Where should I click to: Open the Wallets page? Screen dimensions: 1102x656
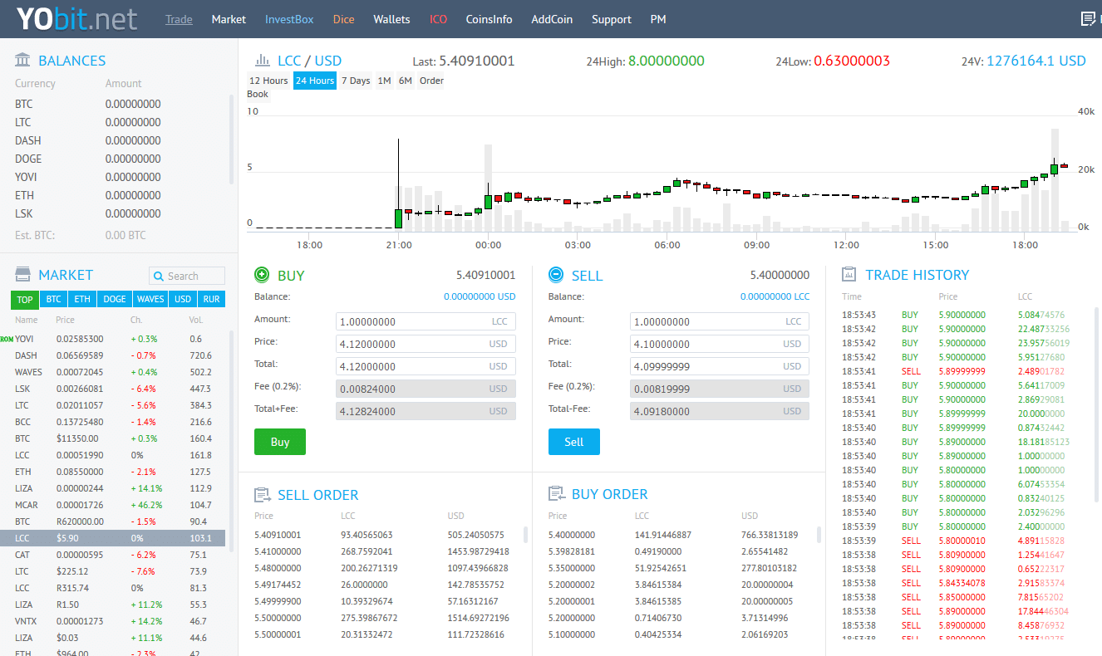391,19
